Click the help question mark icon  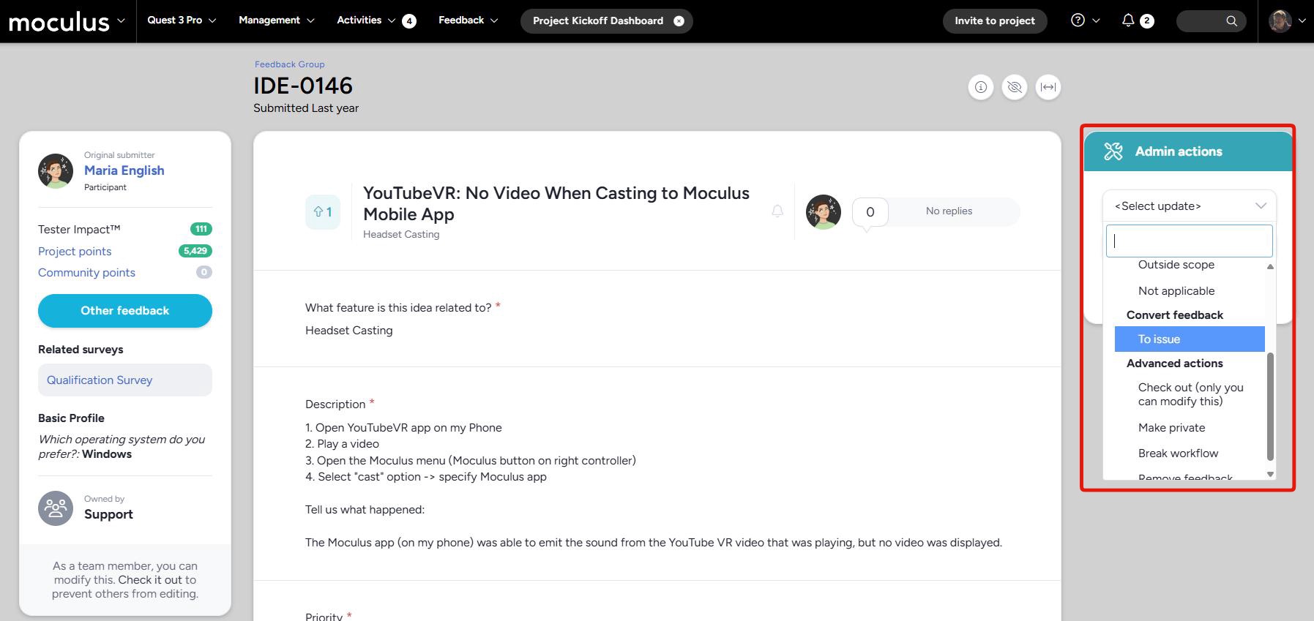1078,20
